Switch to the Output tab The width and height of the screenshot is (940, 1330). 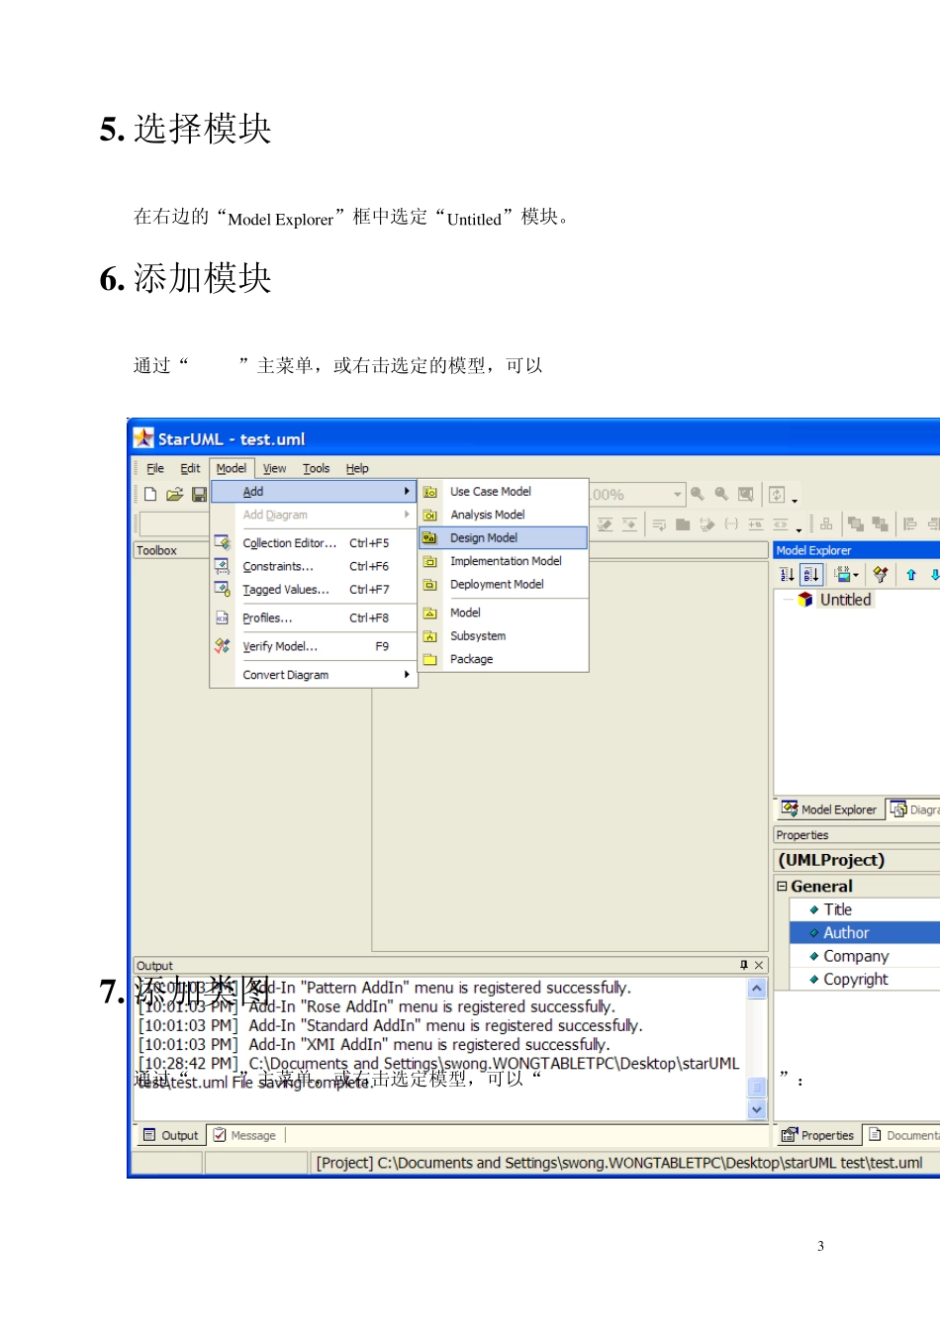click(170, 1135)
